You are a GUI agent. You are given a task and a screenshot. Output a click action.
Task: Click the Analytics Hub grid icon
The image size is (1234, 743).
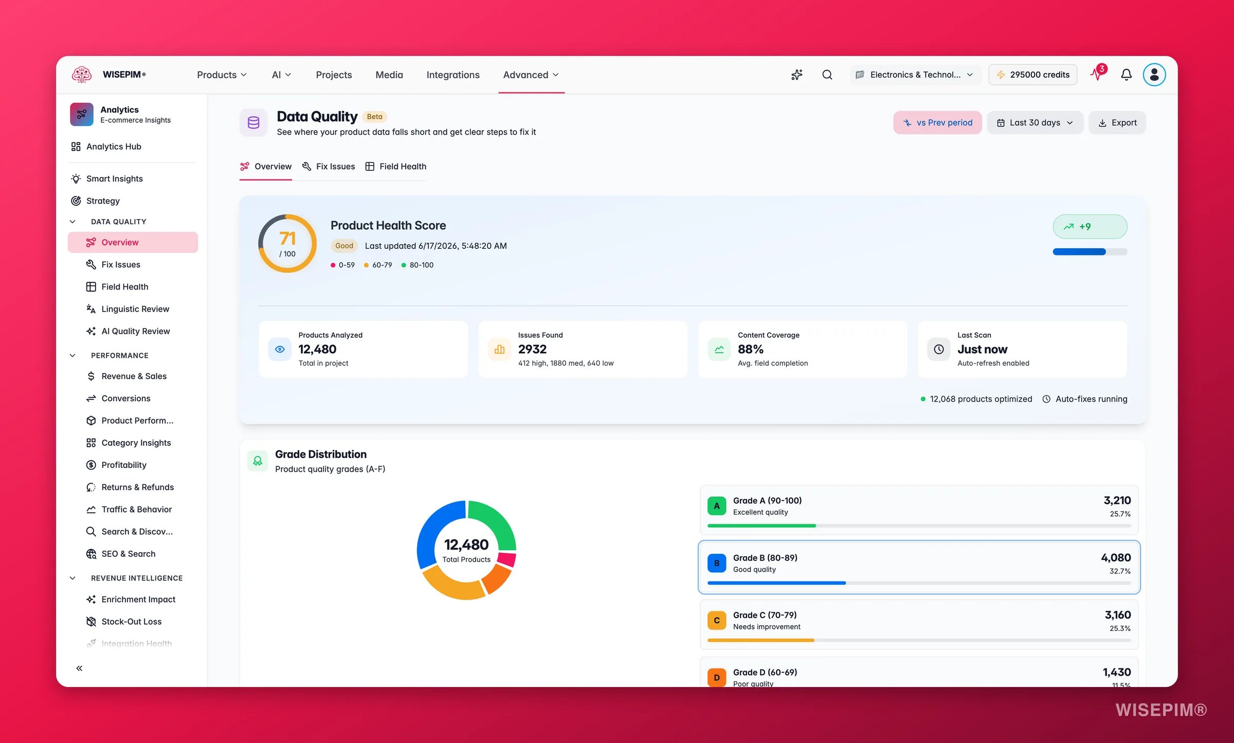click(x=76, y=147)
